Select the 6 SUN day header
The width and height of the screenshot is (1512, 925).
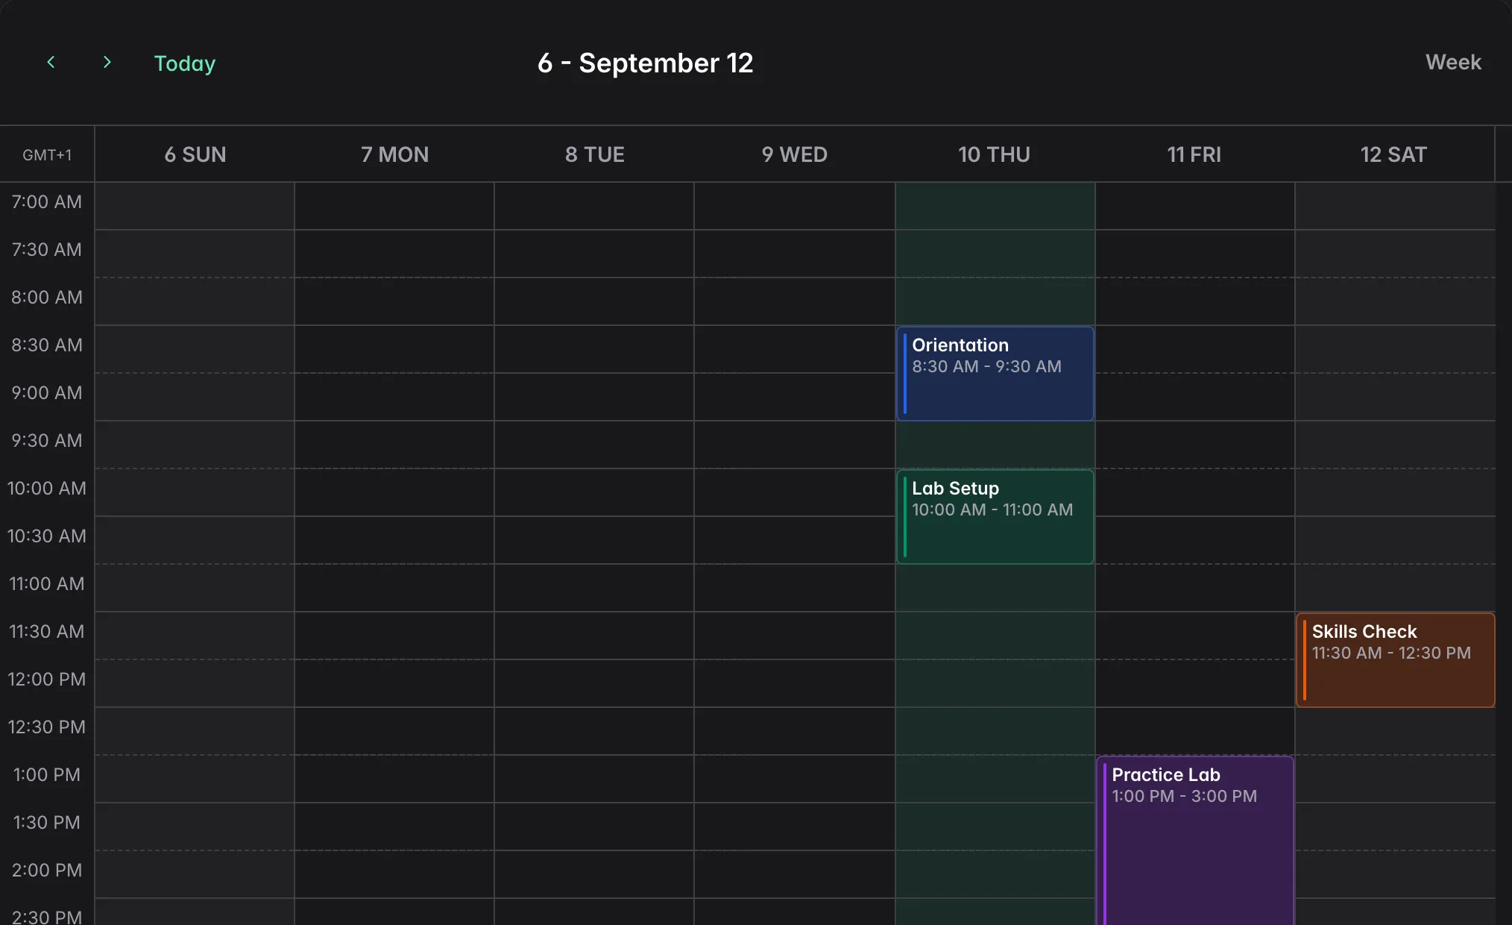195,154
